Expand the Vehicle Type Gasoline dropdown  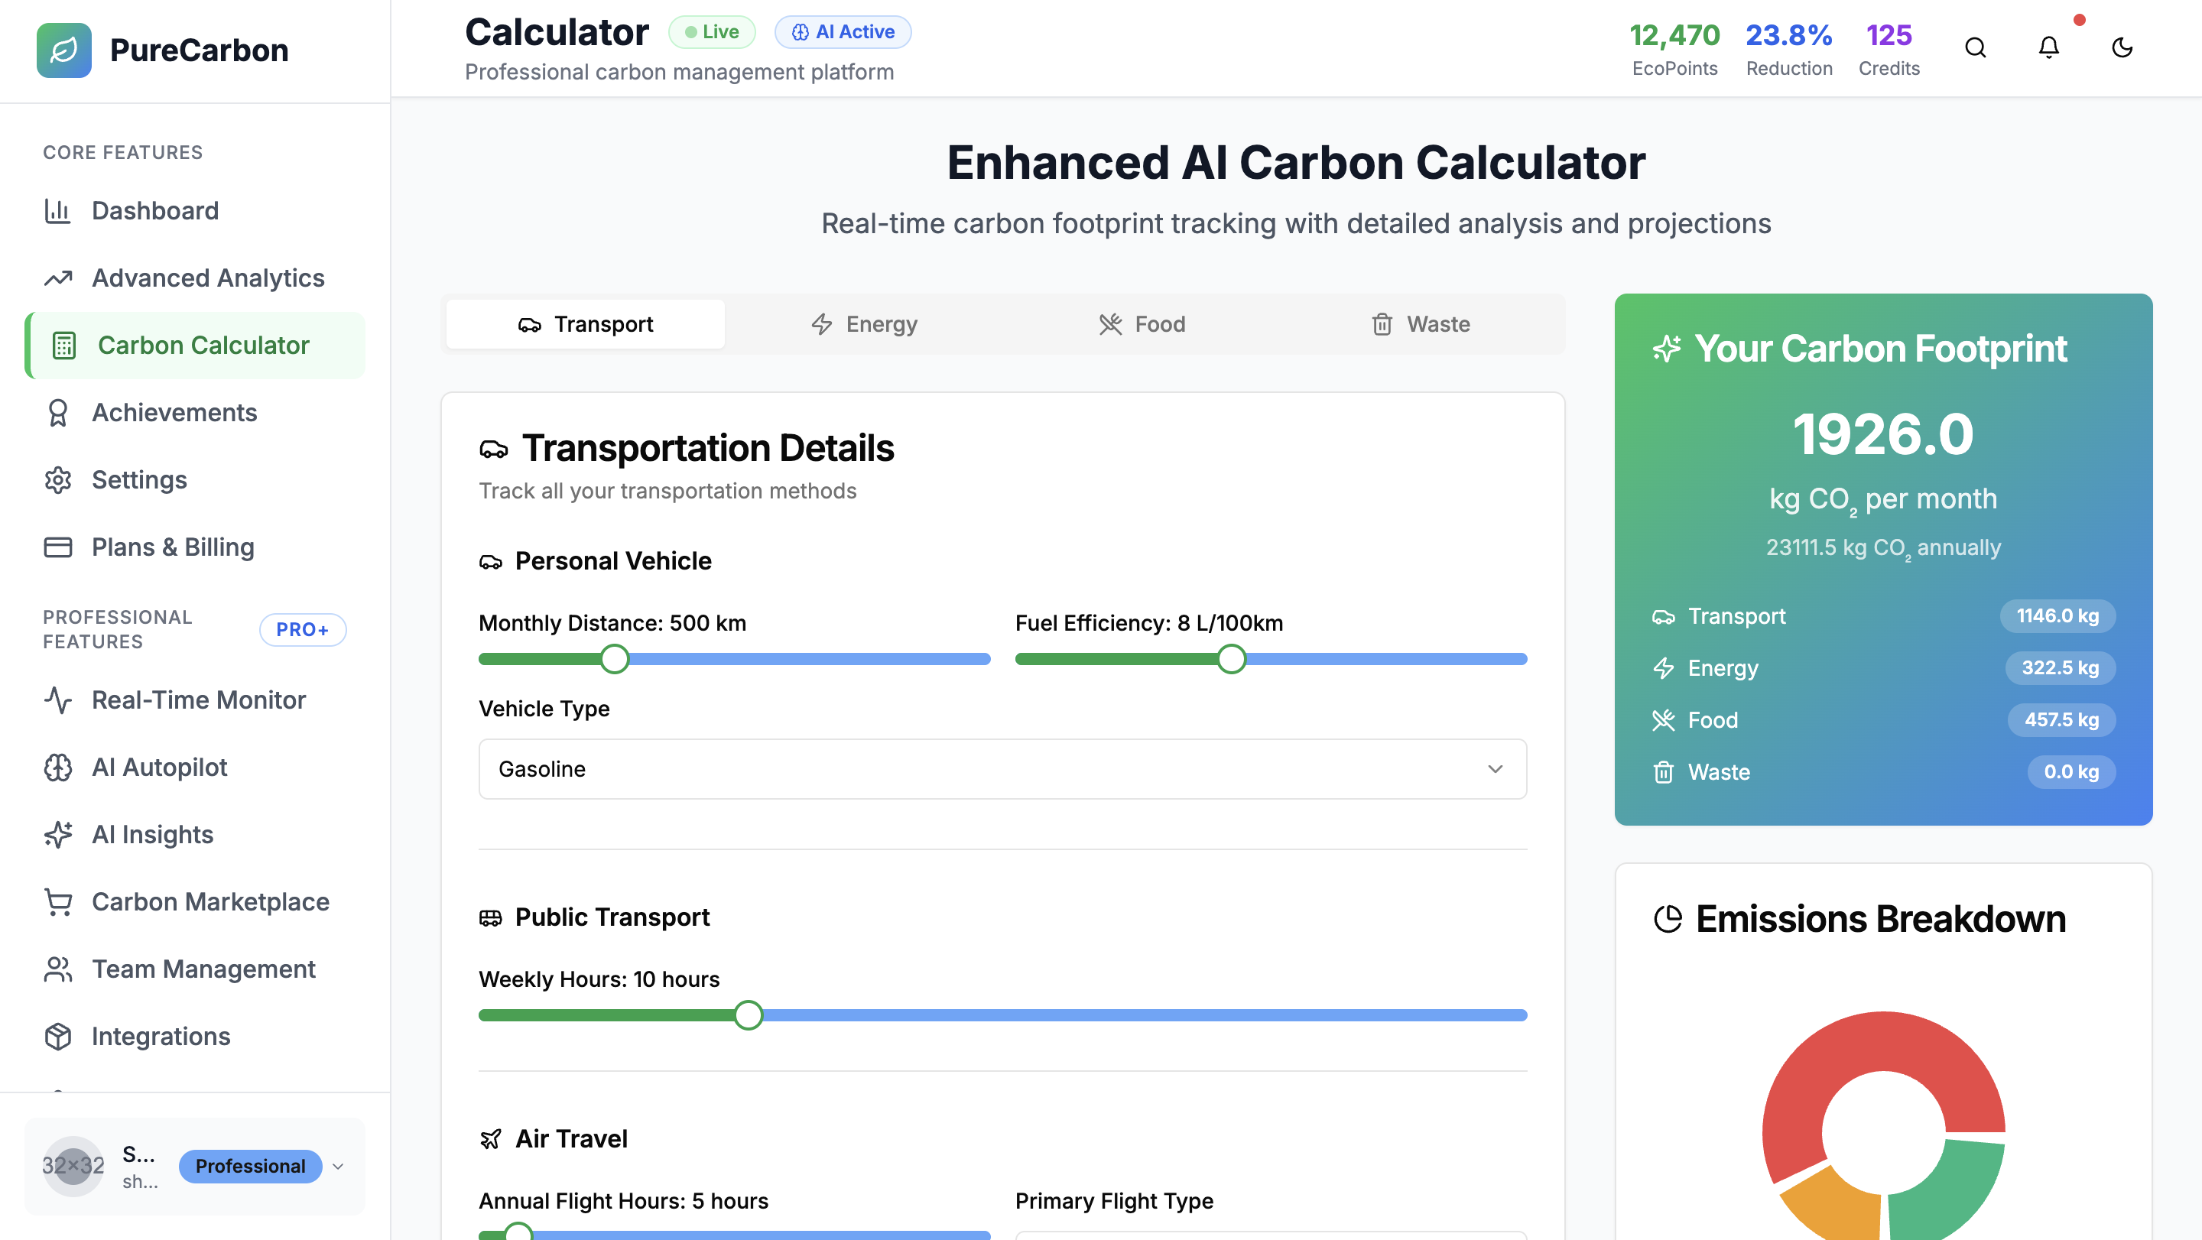tap(1002, 769)
